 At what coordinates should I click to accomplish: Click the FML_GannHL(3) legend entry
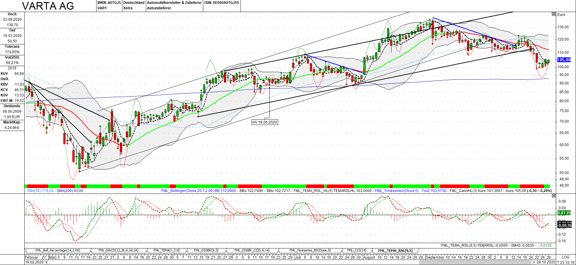[x=464, y=191]
